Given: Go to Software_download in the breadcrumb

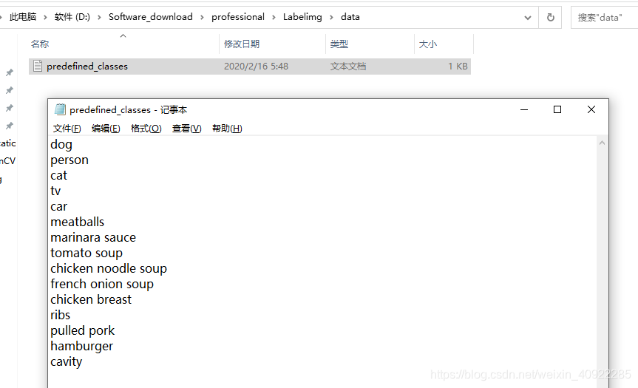Looking at the screenshot, I should (151, 17).
